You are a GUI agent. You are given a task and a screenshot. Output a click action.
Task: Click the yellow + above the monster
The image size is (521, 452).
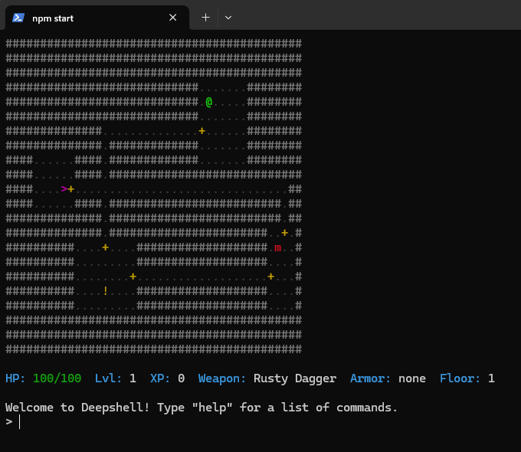pyautogui.click(x=284, y=233)
